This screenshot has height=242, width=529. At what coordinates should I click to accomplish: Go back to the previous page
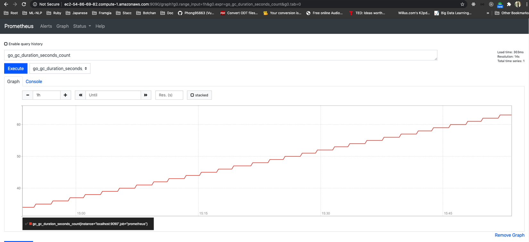(x=6, y=4)
